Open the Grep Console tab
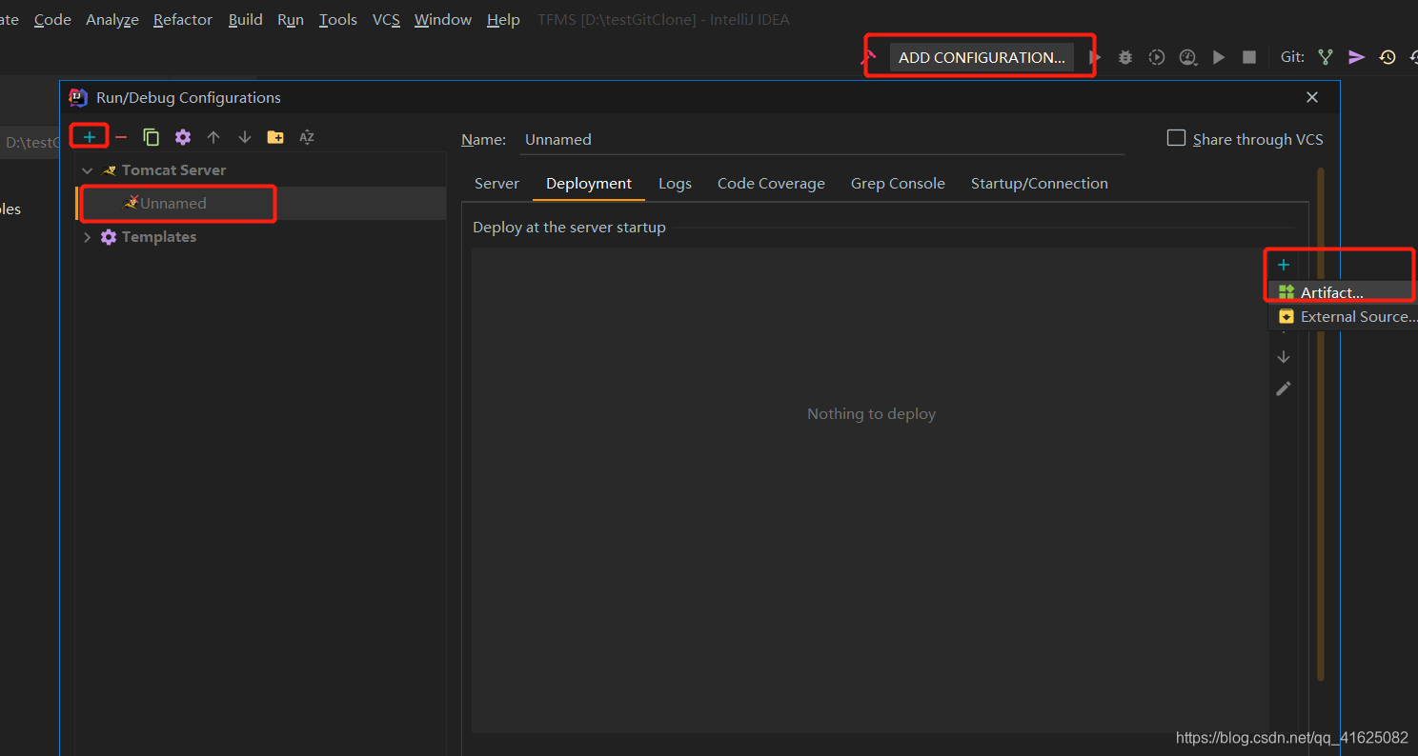The height and width of the screenshot is (756, 1418). tap(898, 183)
